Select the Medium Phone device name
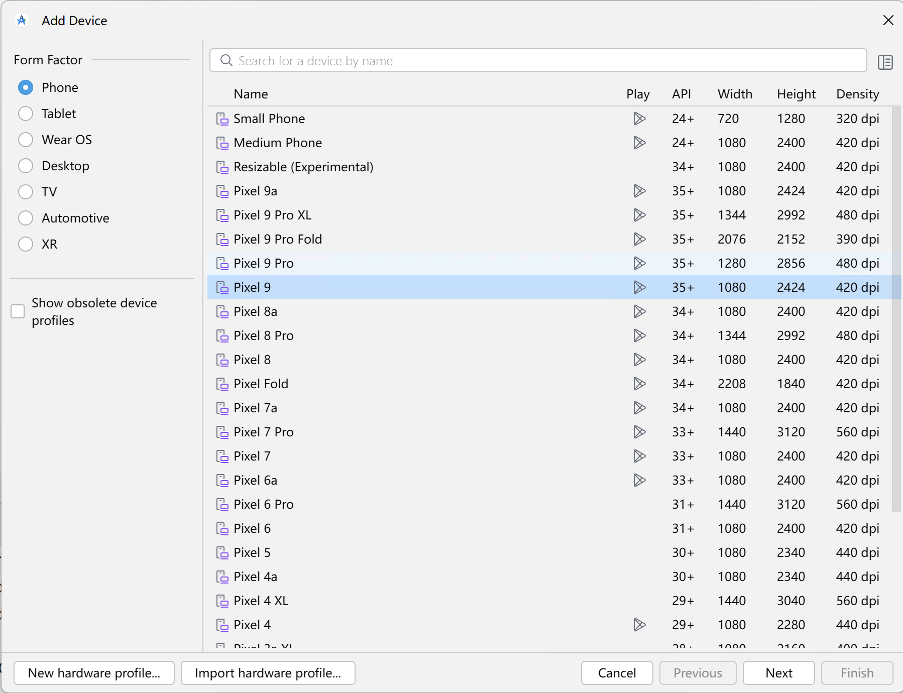Viewport: 903px width, 693px height. (x=278, y=143)
